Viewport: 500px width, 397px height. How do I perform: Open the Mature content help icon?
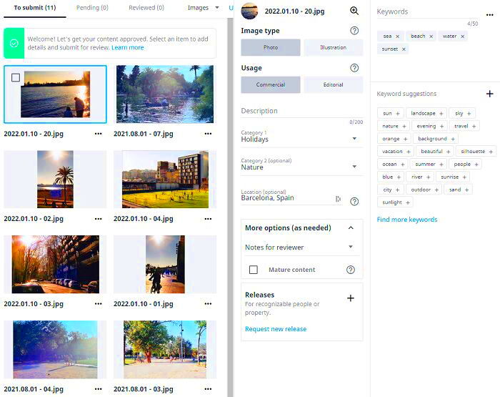point(351,270)
